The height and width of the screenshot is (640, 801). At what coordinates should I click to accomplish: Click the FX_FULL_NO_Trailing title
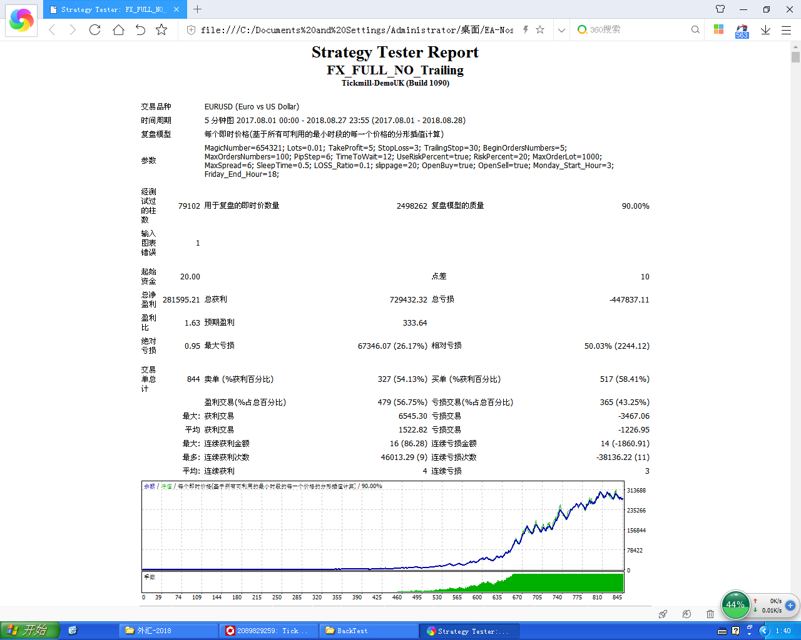point(395,70)
